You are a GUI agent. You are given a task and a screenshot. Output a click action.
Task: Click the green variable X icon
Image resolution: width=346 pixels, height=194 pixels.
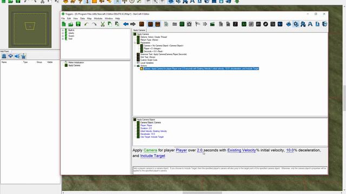tap(244, 24)
